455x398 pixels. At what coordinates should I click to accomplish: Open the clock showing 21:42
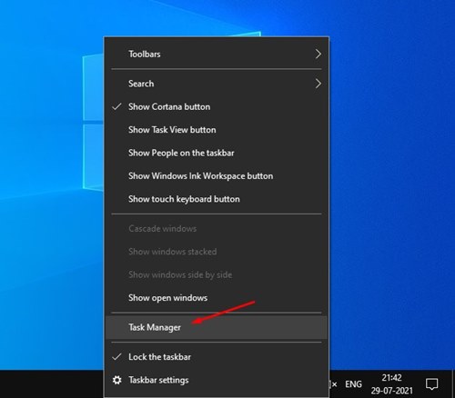point(391,378)
